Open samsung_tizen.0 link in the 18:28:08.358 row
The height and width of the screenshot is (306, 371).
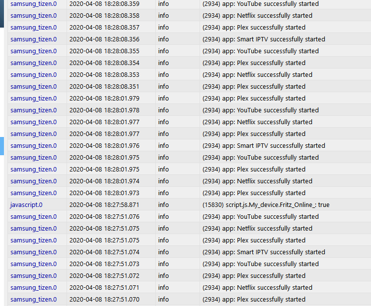(x=34, y=16)
